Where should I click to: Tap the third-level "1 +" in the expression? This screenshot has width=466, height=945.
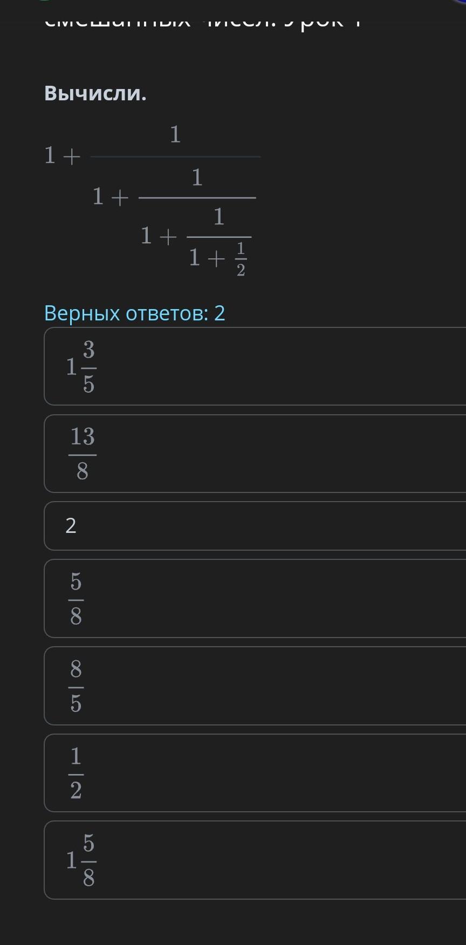[159, 236]
